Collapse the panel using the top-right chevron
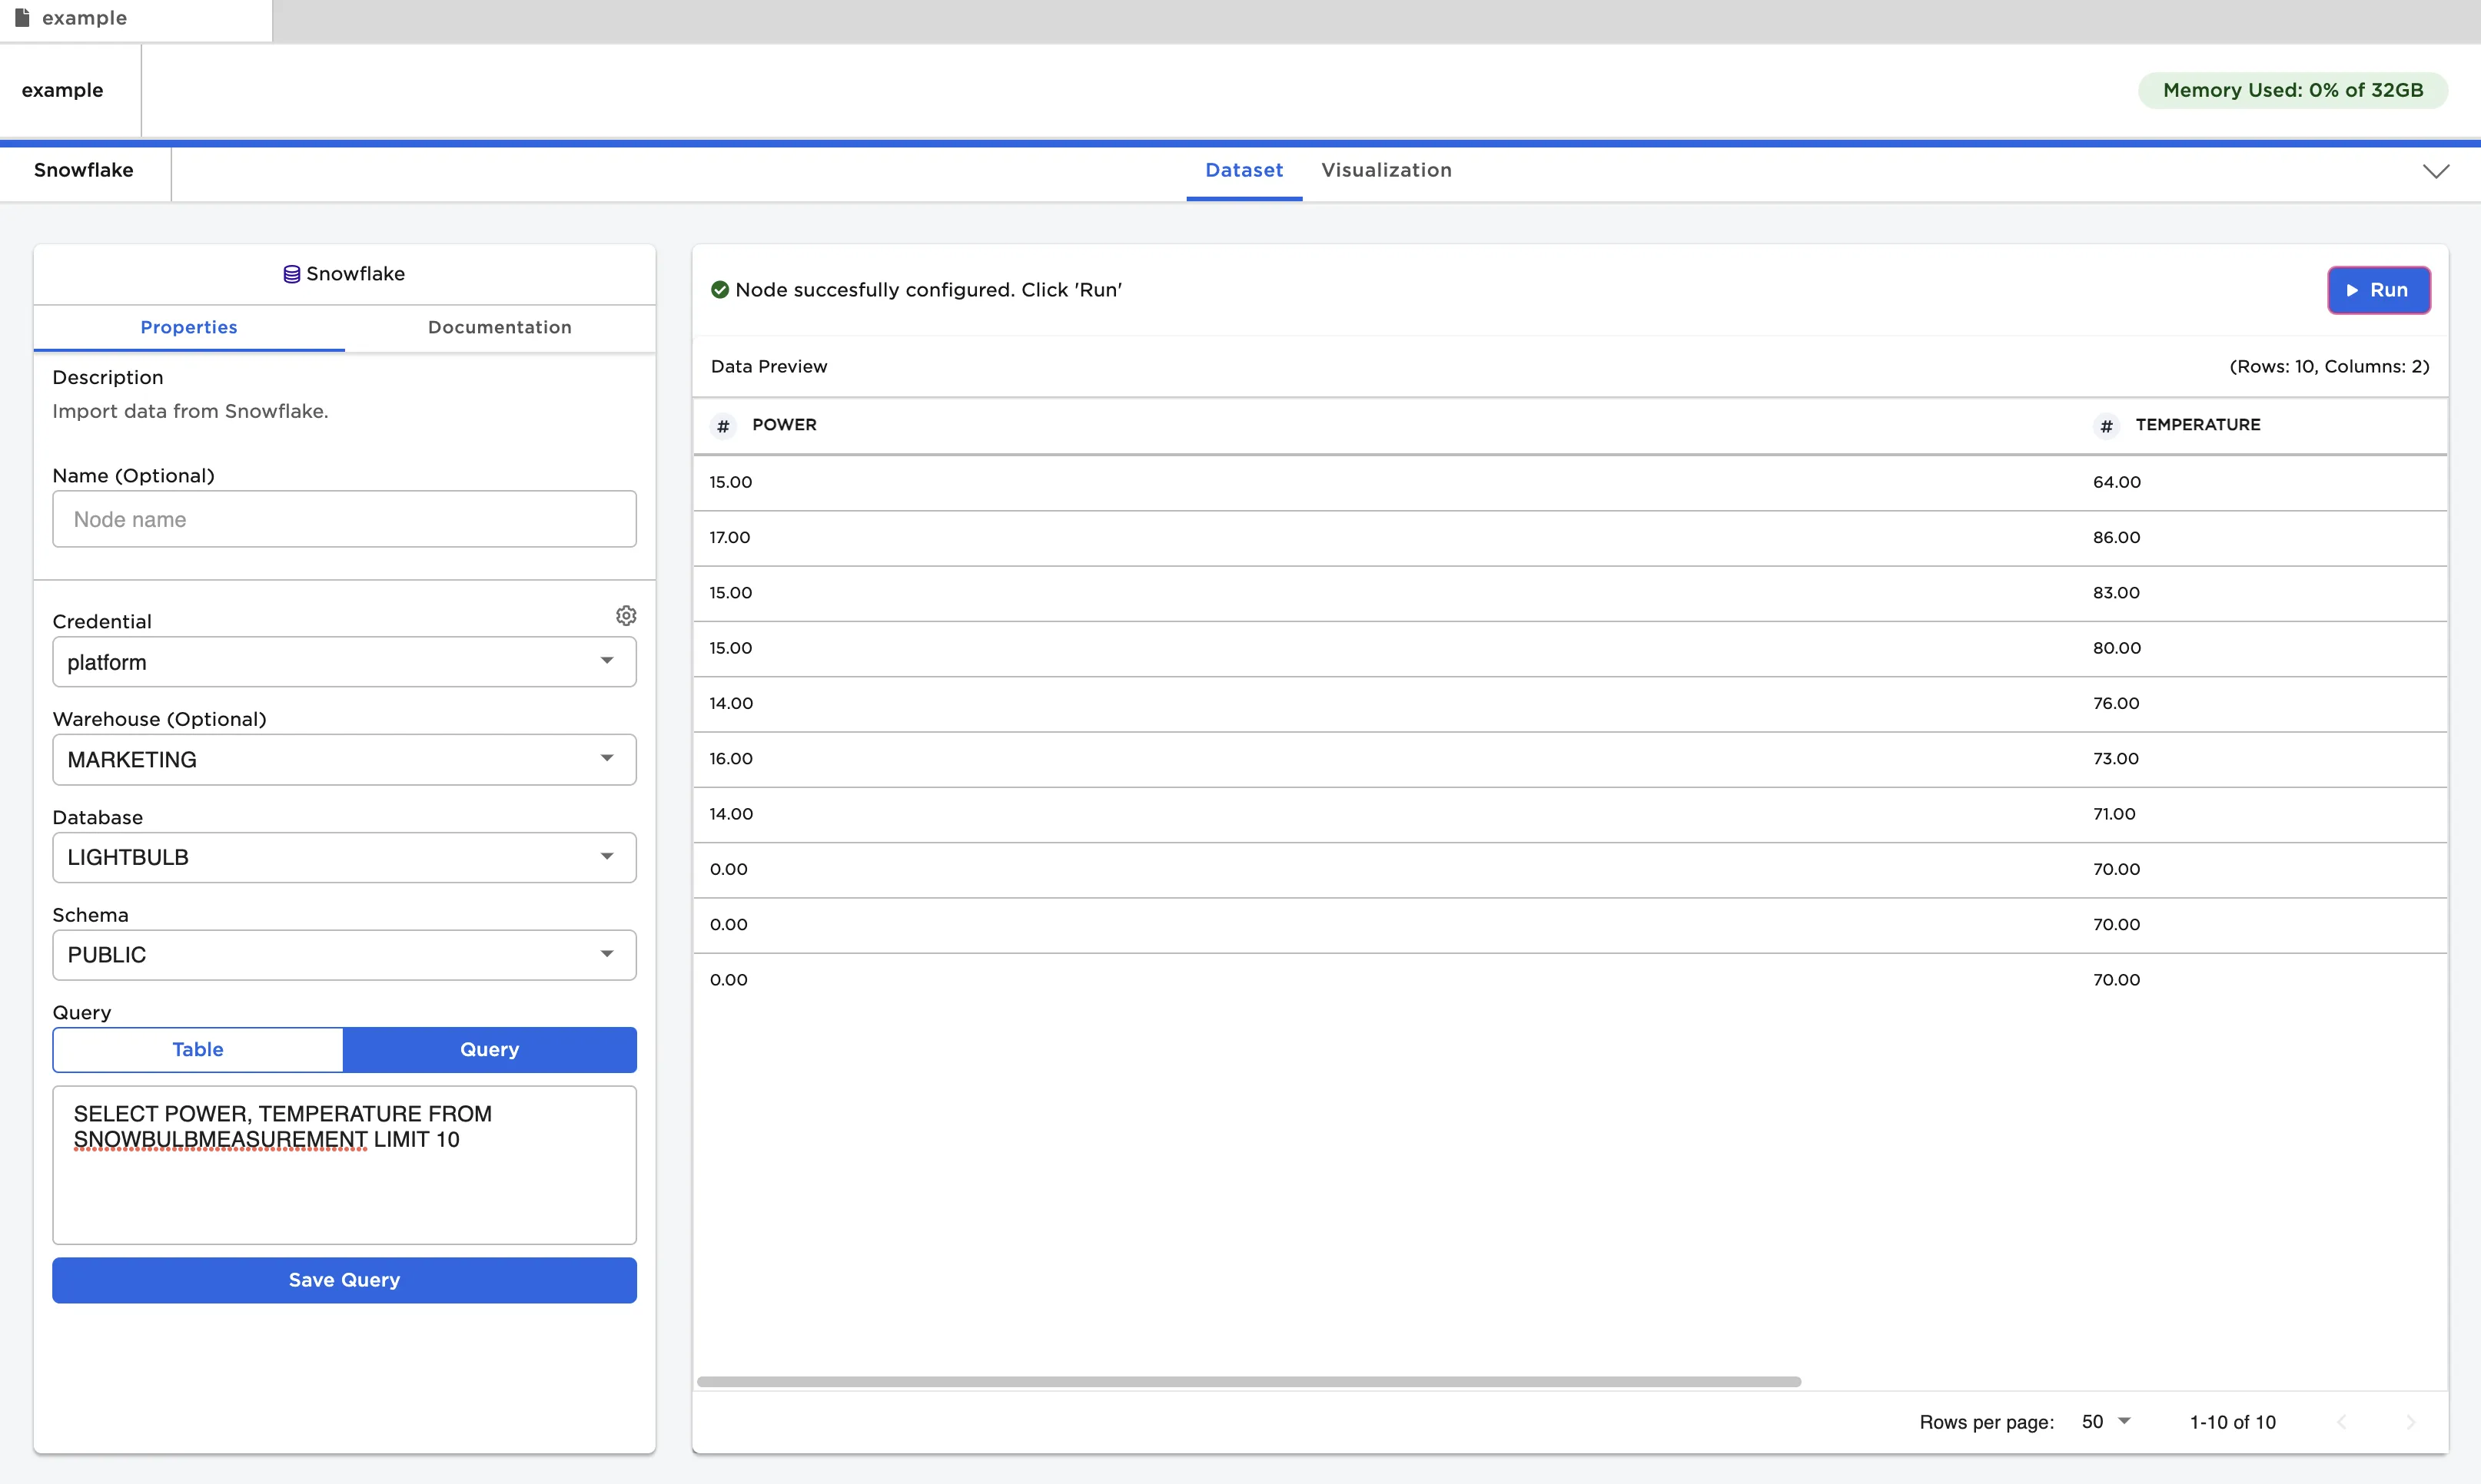This screenshot has height=1484, width=2481. coord(2437,170)
